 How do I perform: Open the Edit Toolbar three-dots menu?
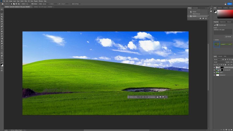(2, 60)
